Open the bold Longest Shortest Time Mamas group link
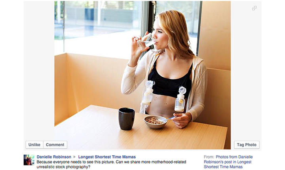This screenshot has width=285, height=170. click(x=107, y=157)
